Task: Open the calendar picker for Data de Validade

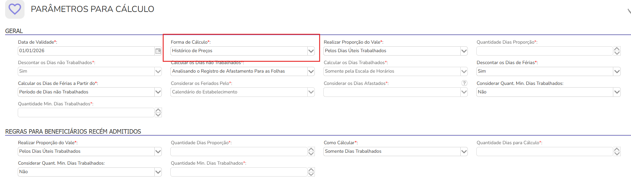Action: (x=158, y=51)
